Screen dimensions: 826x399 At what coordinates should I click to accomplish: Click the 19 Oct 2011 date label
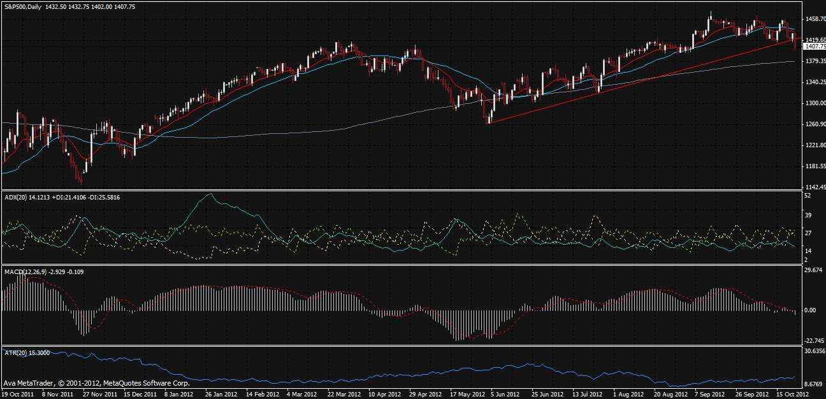[x=17, y=395]
